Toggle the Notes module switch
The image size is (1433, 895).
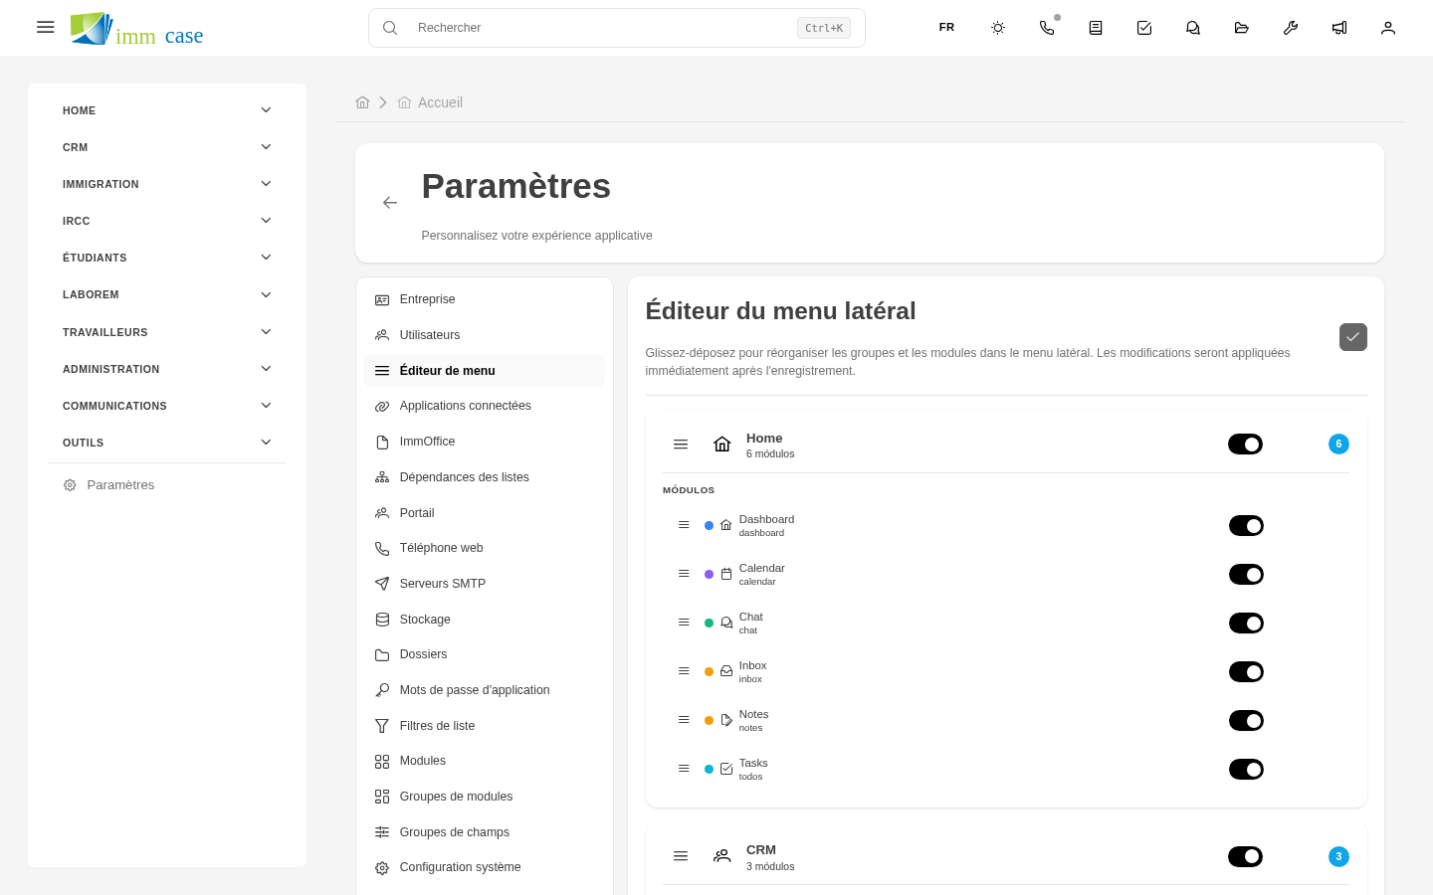tap(1246, 720)
